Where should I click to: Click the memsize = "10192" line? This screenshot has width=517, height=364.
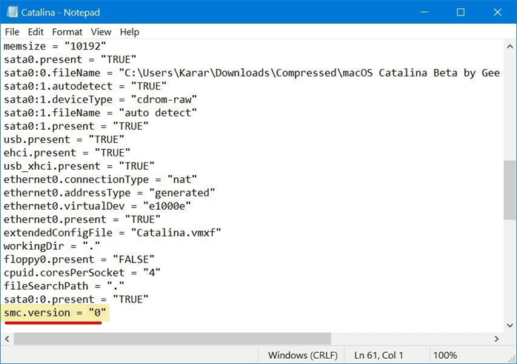[55, 46]
